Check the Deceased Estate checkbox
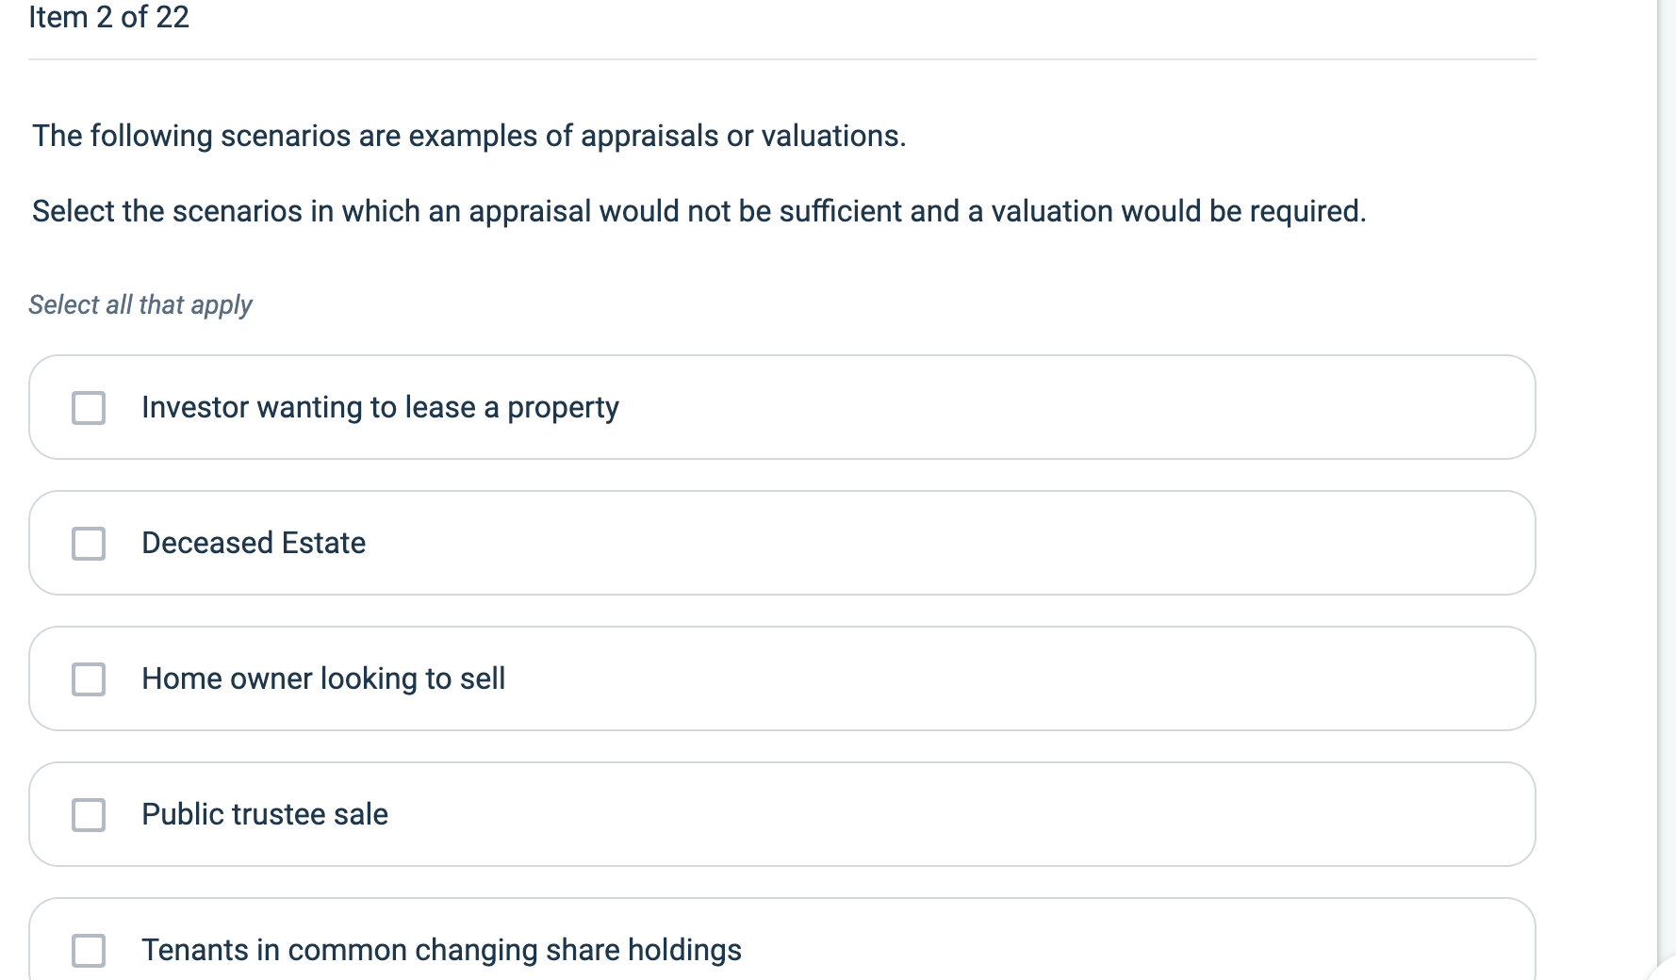Viewport: 1676px width, 980px height. (88, 543)
